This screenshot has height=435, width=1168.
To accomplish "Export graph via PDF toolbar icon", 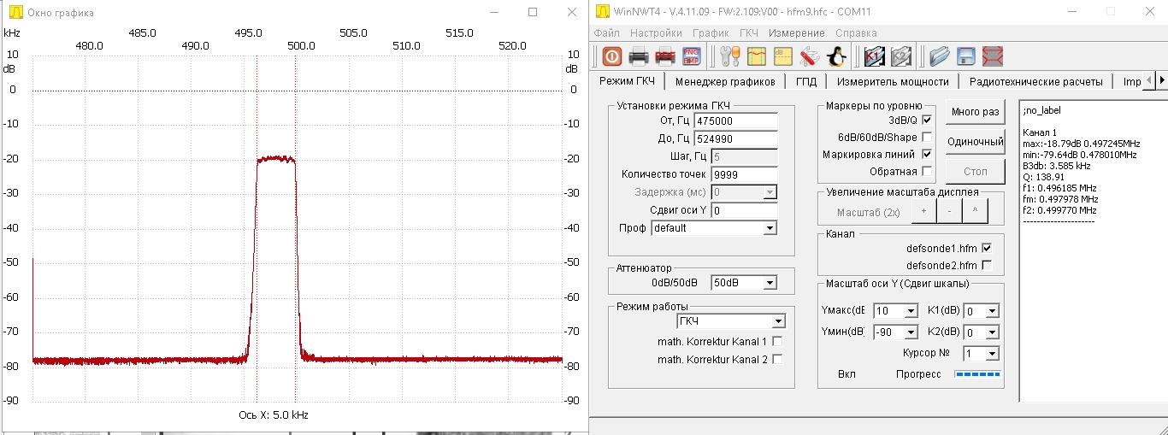I will point(665,56).
